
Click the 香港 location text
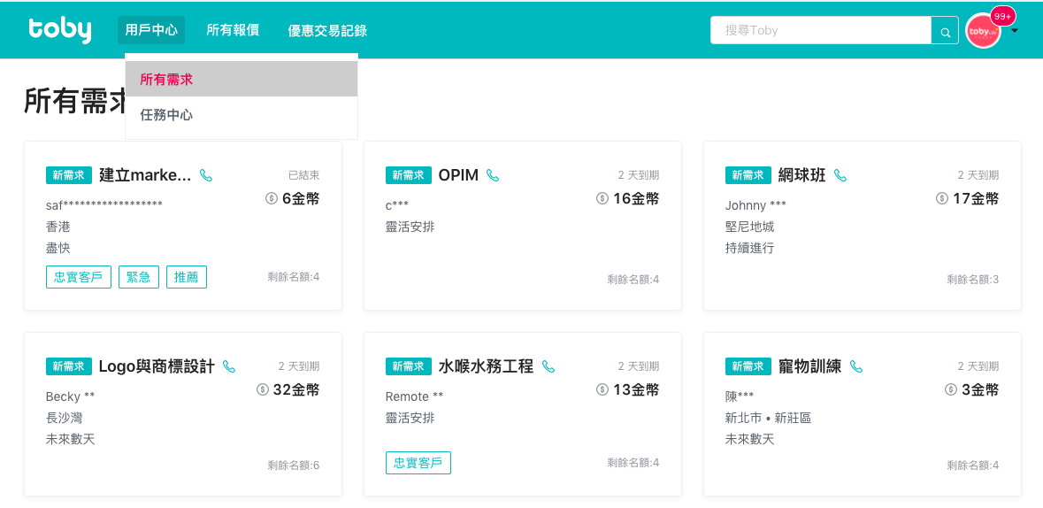[x=58, y=227]
